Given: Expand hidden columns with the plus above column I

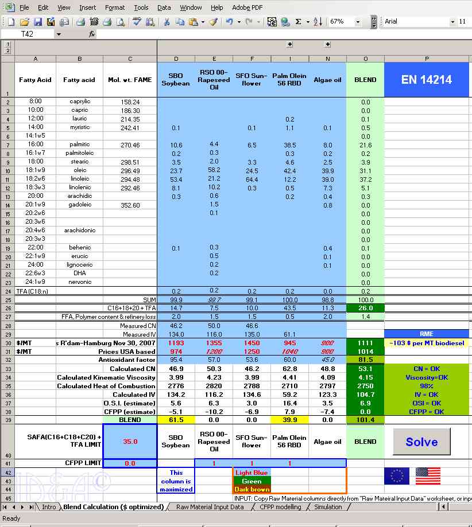Looking at the screenshot, I should tap(289, 44).
